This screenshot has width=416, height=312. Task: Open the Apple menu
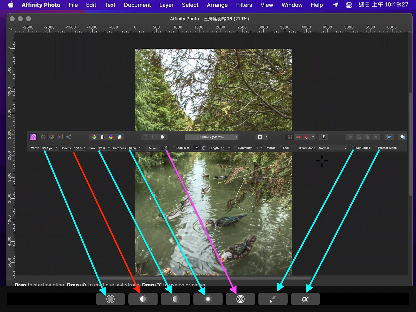[x=11, y=5]
